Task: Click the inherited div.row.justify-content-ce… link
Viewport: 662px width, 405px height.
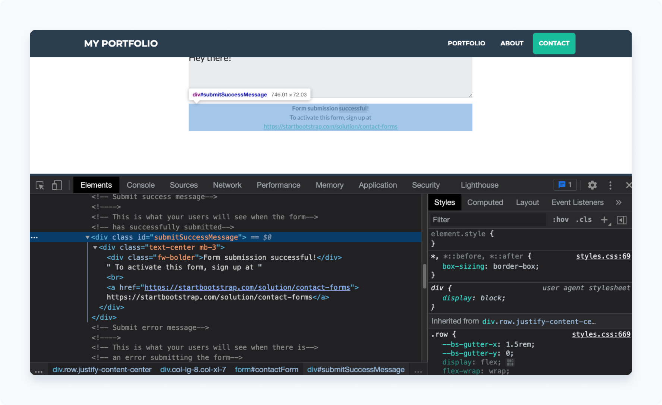Action: [539, 321]
